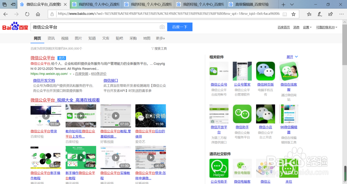Click the 百度一下 search button
This screenshot has width=347, height=184.
[180, 27]
